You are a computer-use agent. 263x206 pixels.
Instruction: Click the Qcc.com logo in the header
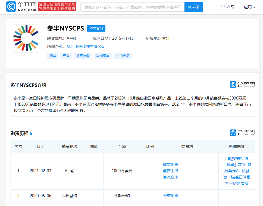click(x=21, y=7)
